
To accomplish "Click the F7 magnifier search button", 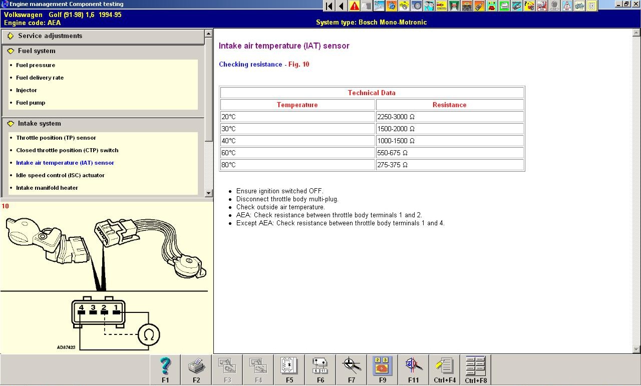I will tap(352, 369).
